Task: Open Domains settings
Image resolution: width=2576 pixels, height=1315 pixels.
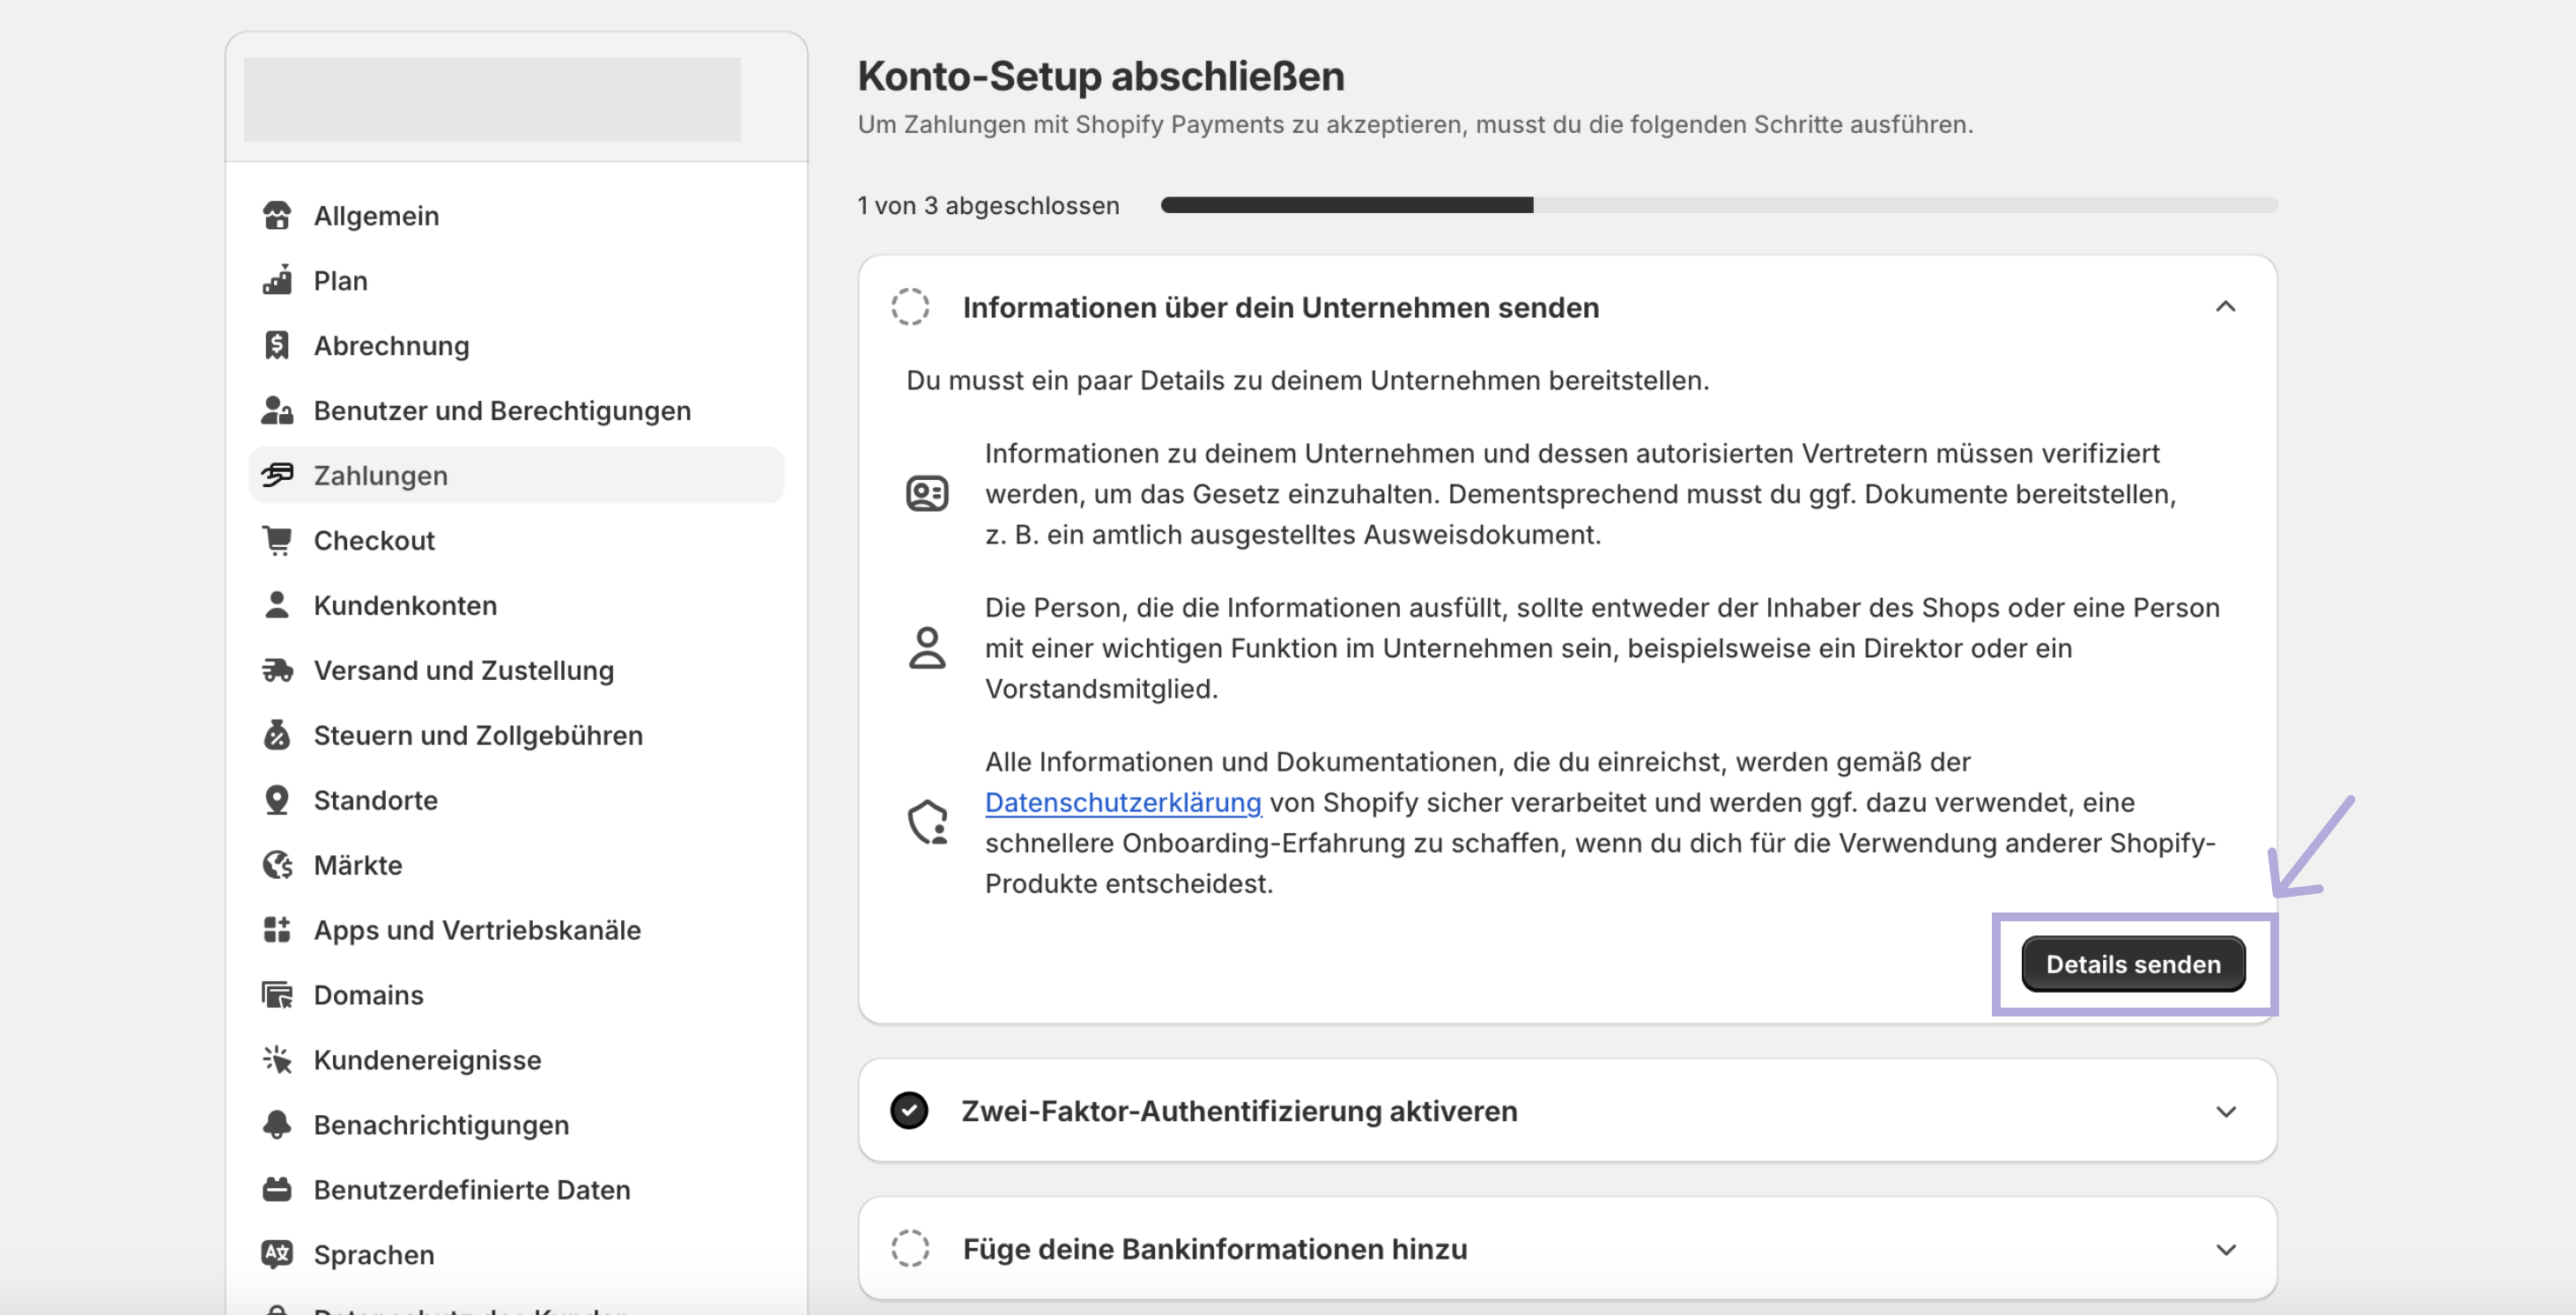Action: 516,996
